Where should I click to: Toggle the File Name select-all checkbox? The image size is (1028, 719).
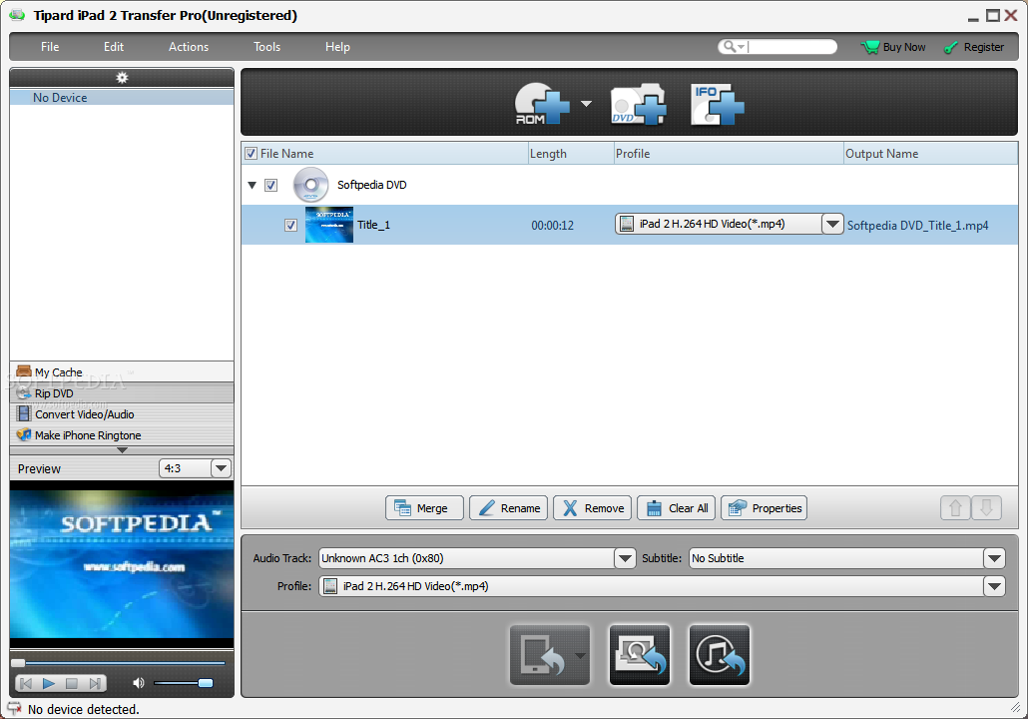tap(251, 154)
